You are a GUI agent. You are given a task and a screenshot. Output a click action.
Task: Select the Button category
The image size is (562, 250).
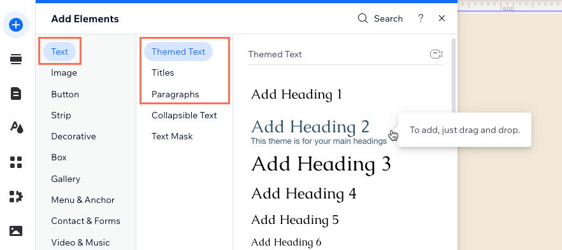pos(65,94)
